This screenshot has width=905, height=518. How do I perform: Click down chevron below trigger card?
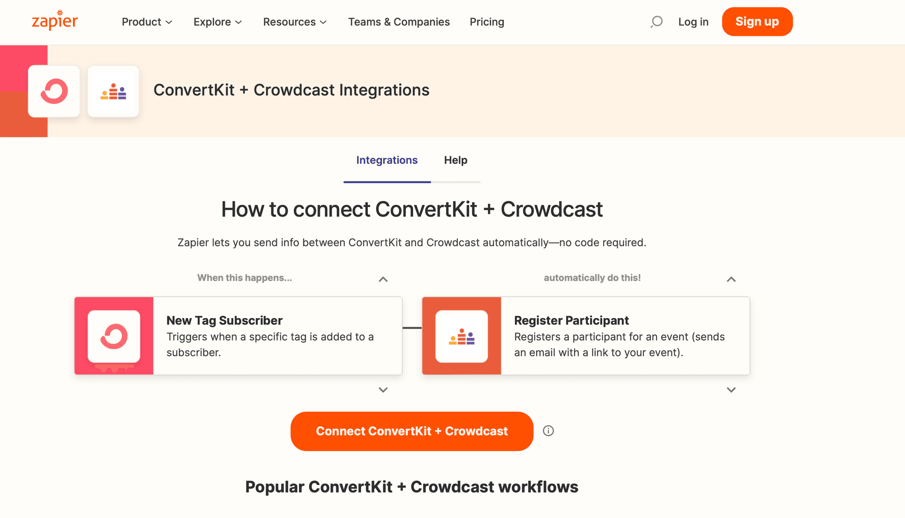[x=383, y=390]
